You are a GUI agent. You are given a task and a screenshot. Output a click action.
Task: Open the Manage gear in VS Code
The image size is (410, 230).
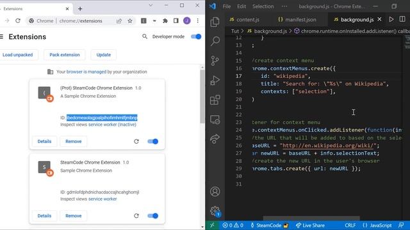[x=215, y=211]
